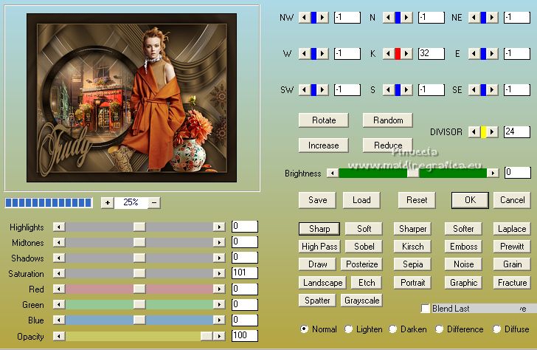Apply the Posterize preset
Screen dimensions: 537x350
[x=361, y=264]
